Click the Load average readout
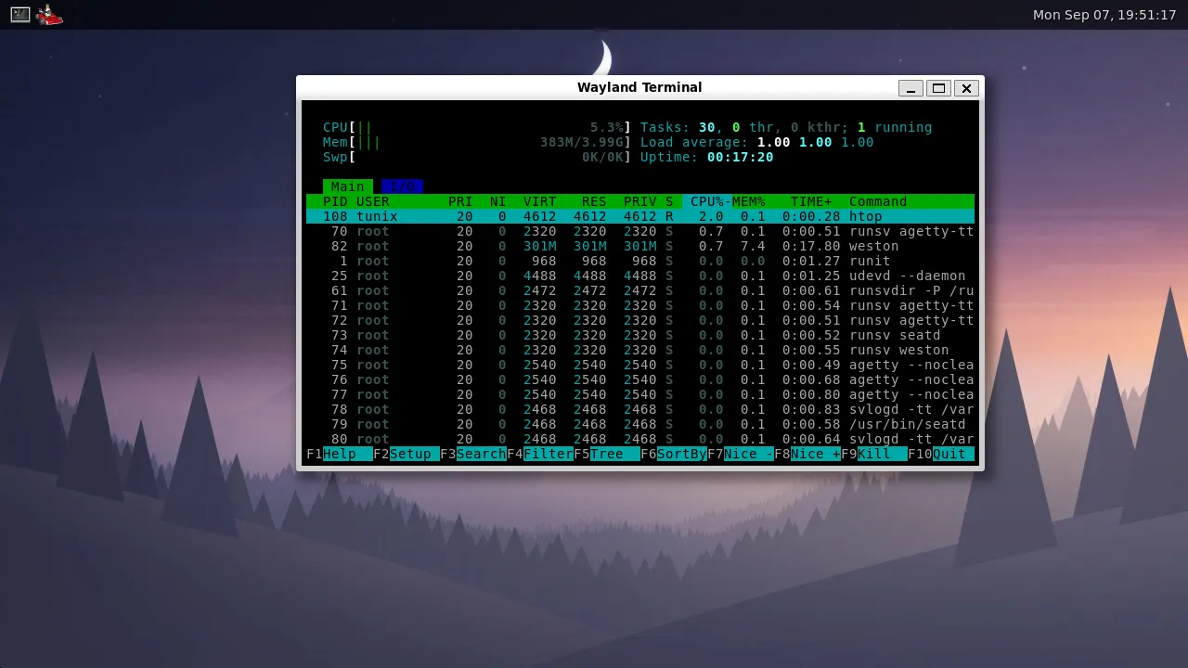 click(x=757, y=142)
